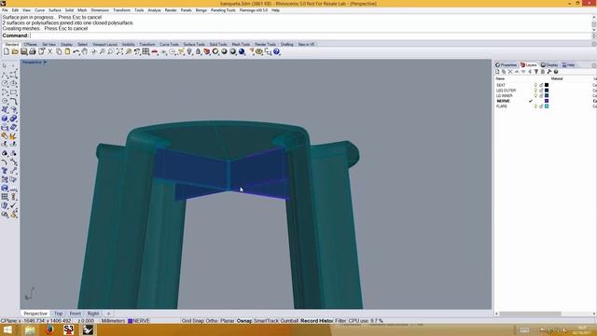Screen dimensions: 597x336
Task: Click the Filter button in status bar
Action: [x=340, y=321]
